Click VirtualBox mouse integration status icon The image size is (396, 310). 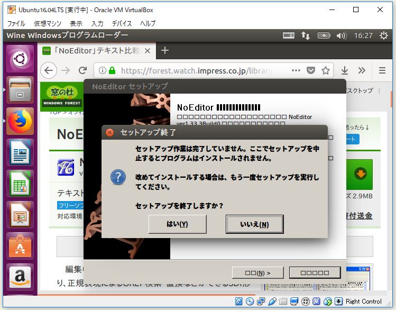[327, 301]
